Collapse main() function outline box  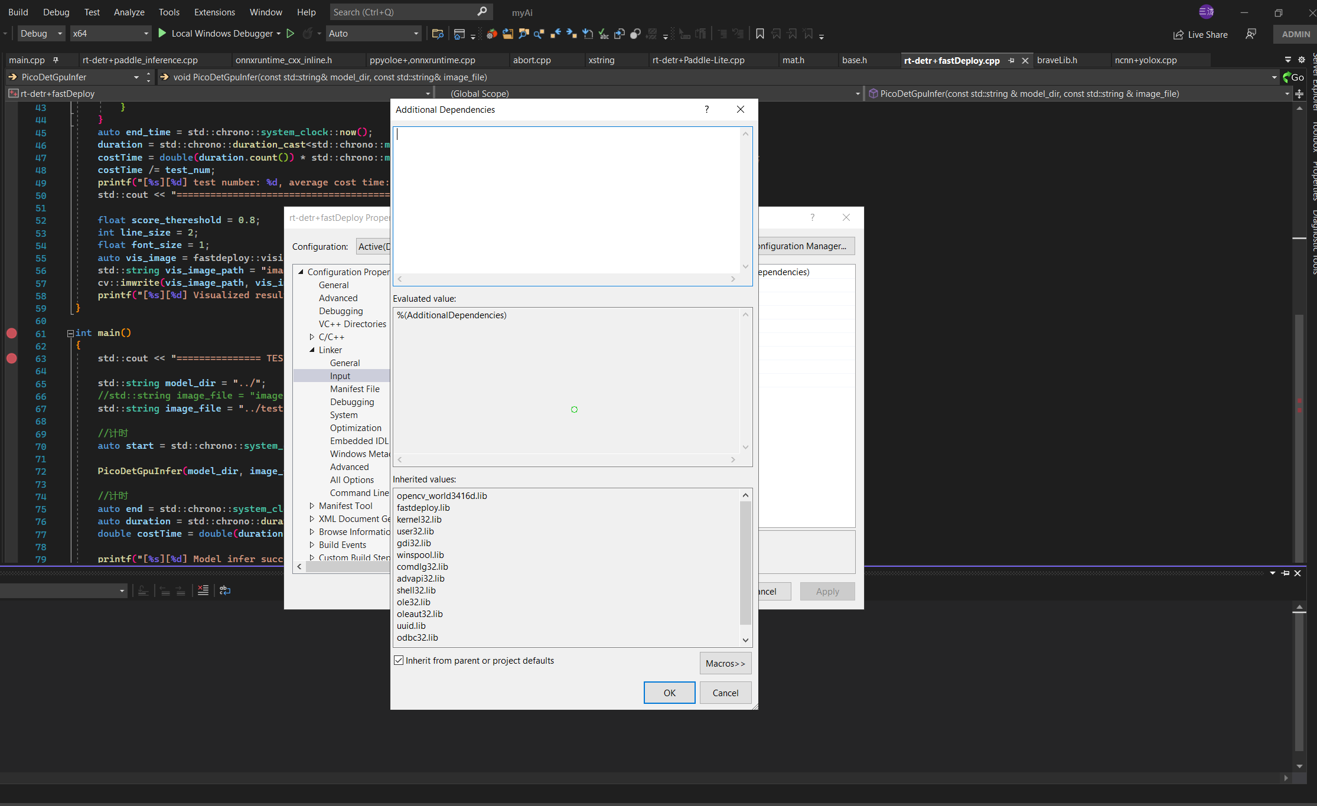coord(70,334)
